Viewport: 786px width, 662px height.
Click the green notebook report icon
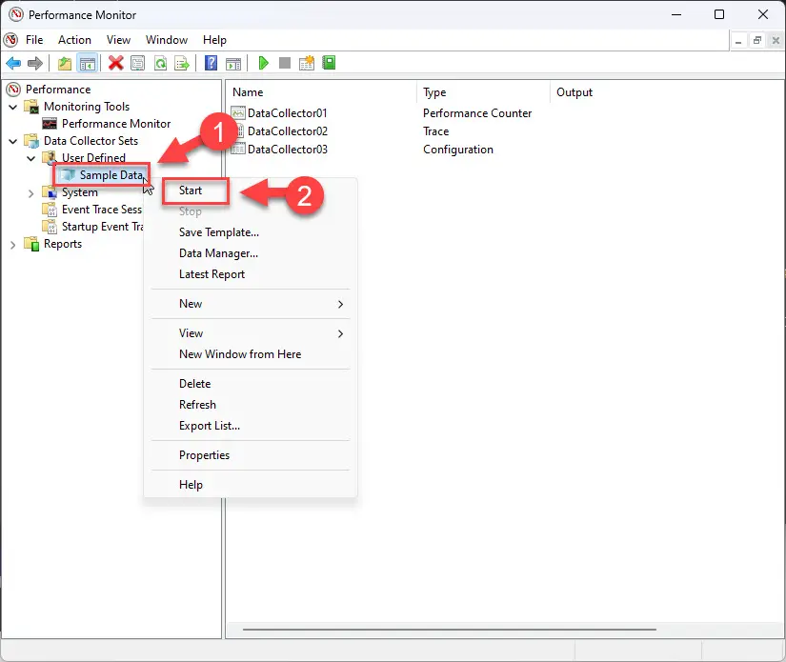coord(329,63)
